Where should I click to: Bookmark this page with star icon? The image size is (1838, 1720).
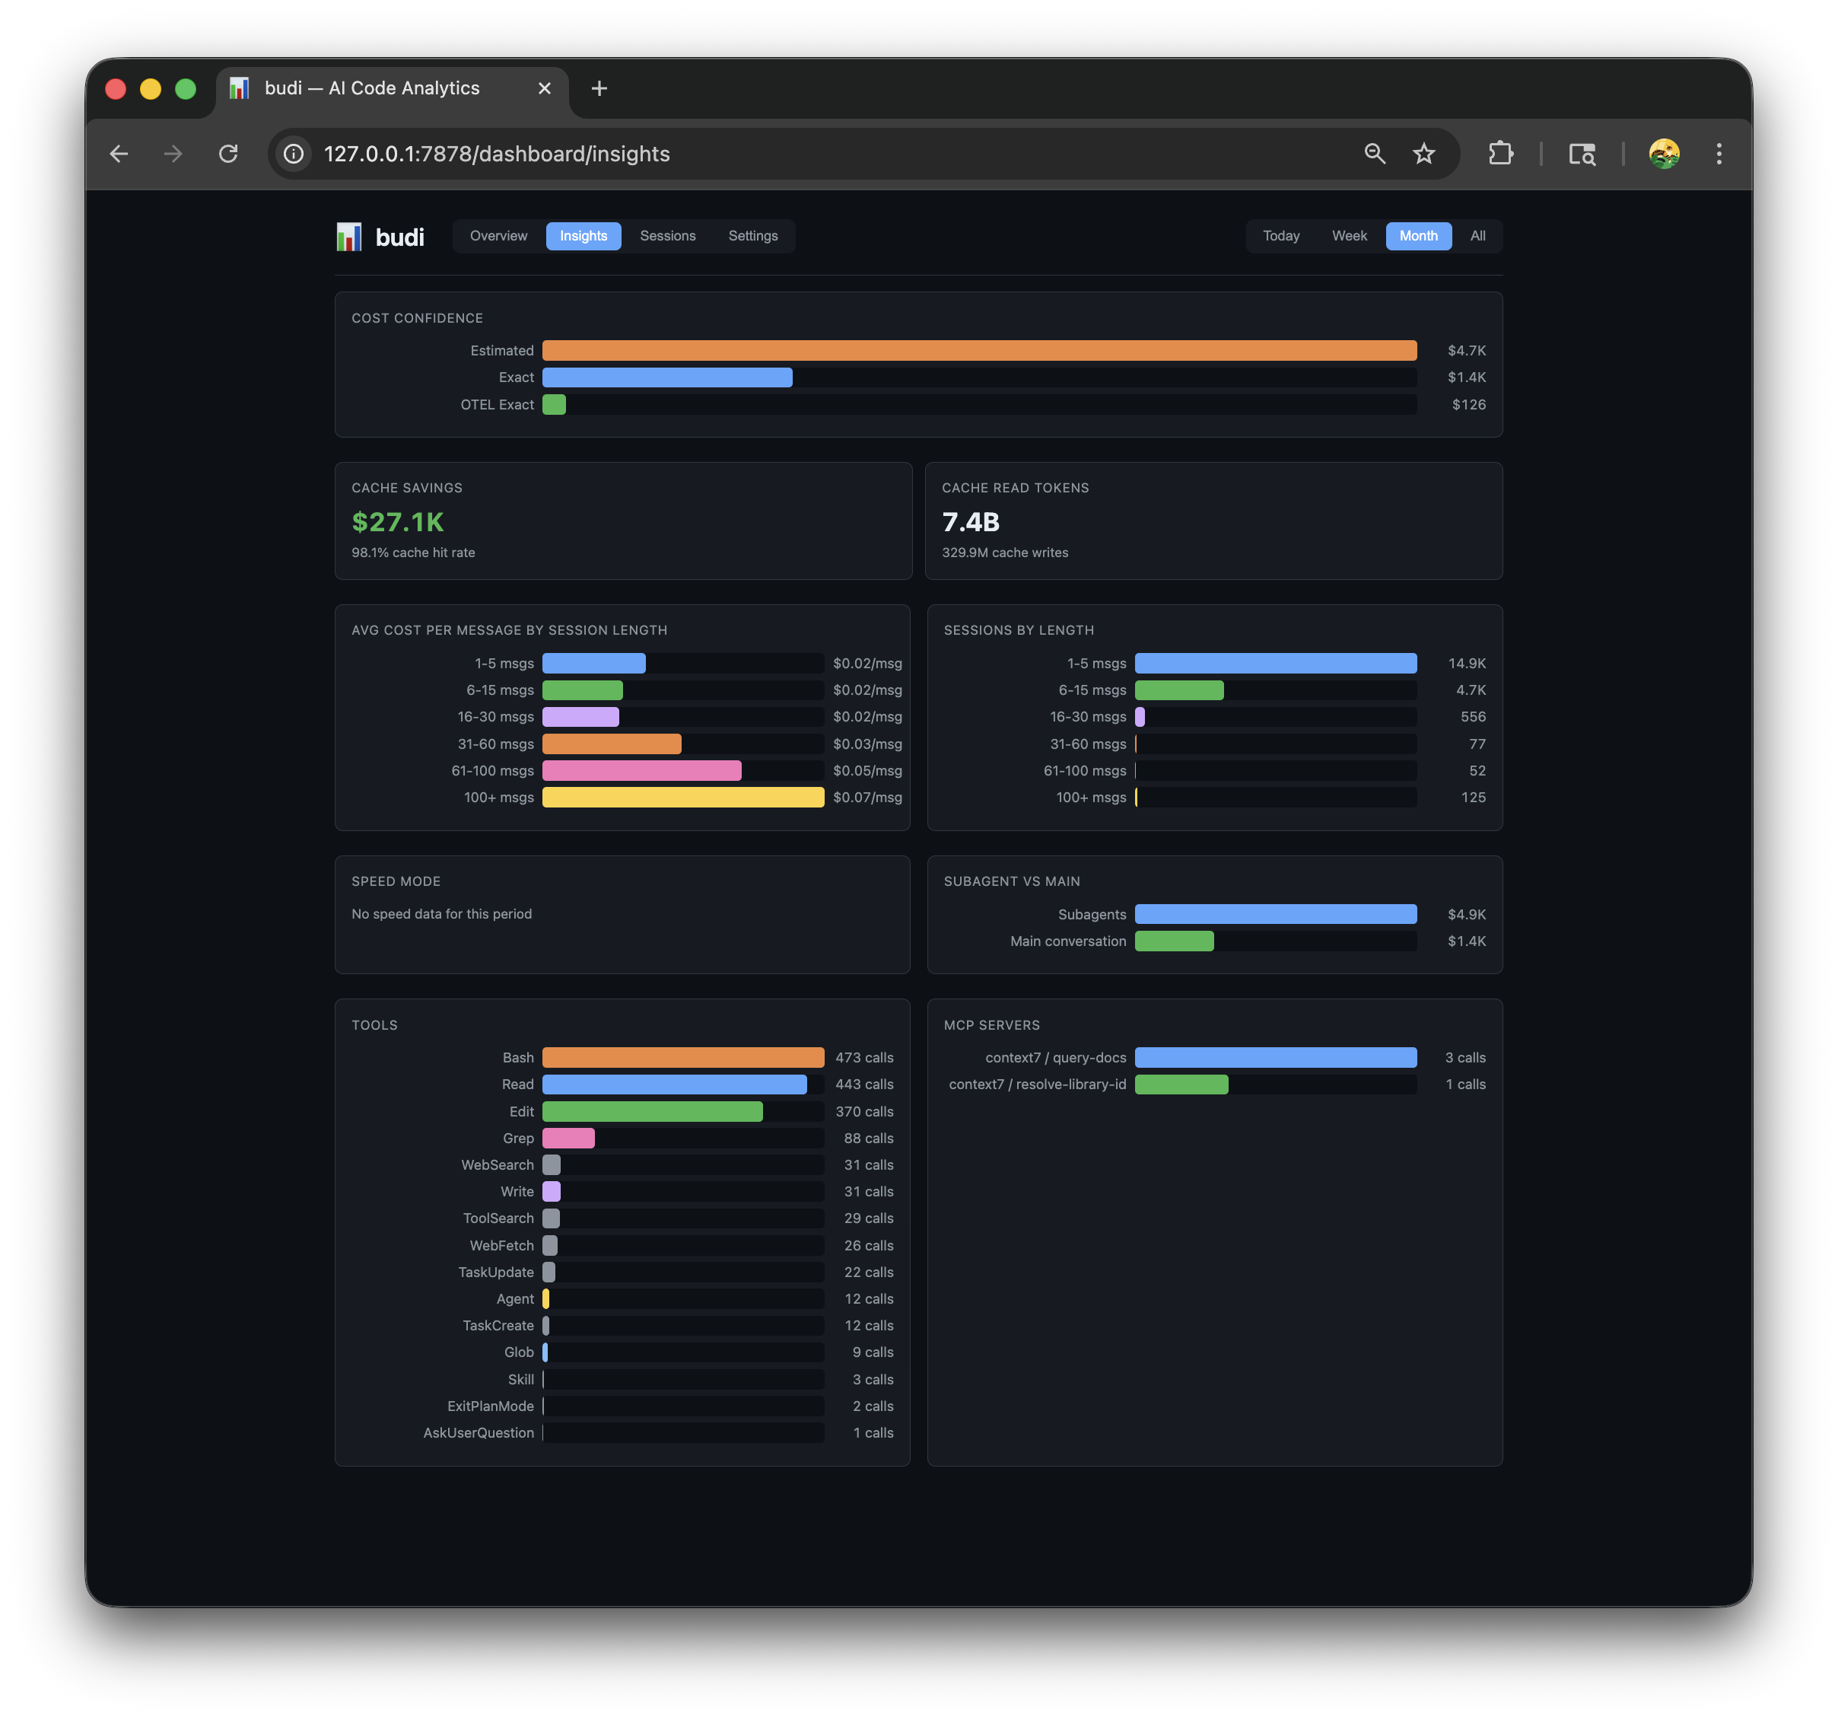1424,154
